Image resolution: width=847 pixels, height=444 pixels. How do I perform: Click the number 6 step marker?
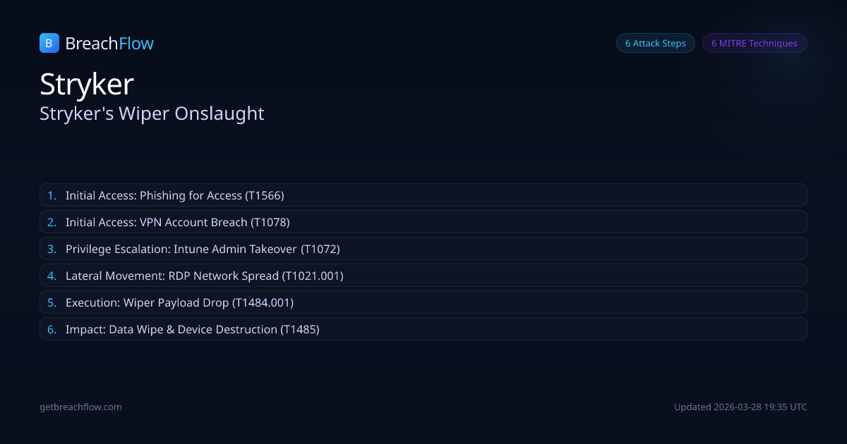[x=52, y=329]
